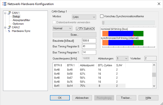Open the Modus dropdown
Image resolution: width=163 pixels, height=105 pixels.
pyautogui.click(x=84, y=17)
